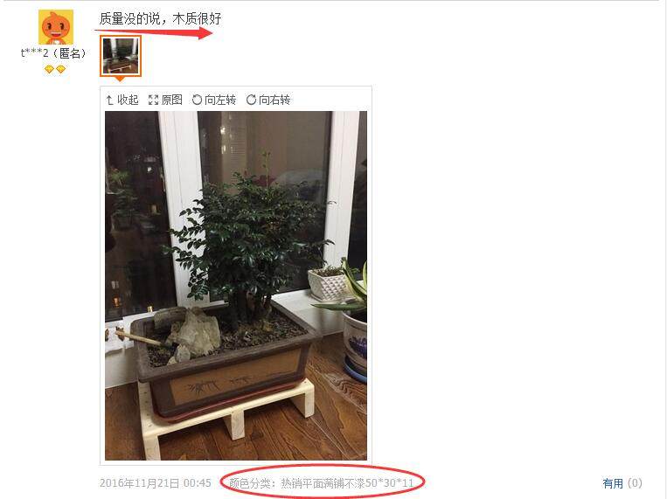Click the orange pointer triangle below the thumbnail
The height and width of the screenshot is (499, 667).
point(121,80)
